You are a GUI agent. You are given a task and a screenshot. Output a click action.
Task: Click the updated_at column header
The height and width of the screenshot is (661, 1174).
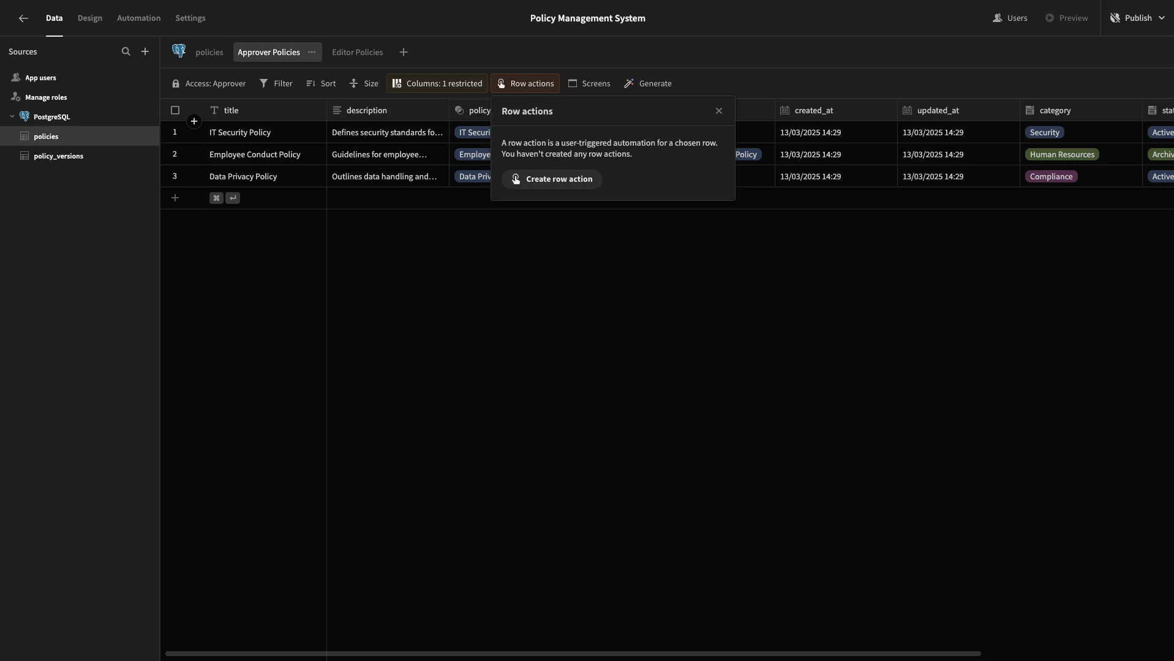click(958, 110)
